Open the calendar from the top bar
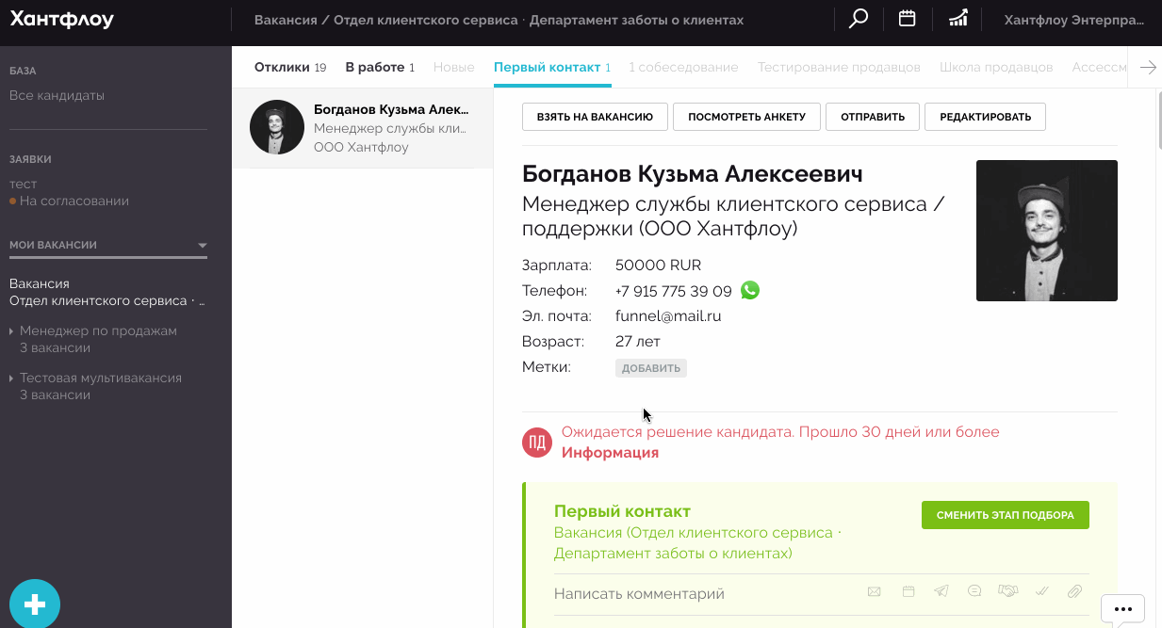Image resolution: width=1162 pixels, height=628 pixels. click(x=907, y=19)
